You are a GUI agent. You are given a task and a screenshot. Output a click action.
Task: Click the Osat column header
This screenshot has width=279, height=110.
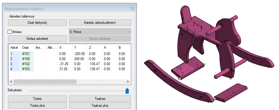27,48
